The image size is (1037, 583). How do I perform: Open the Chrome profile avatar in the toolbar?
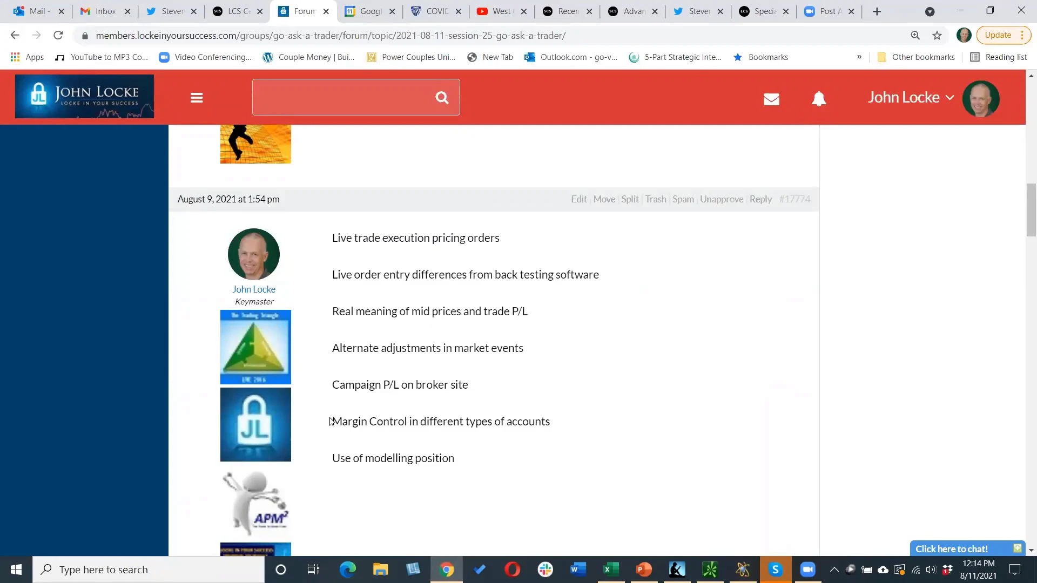pyautogui.click(x=964, y=35)
